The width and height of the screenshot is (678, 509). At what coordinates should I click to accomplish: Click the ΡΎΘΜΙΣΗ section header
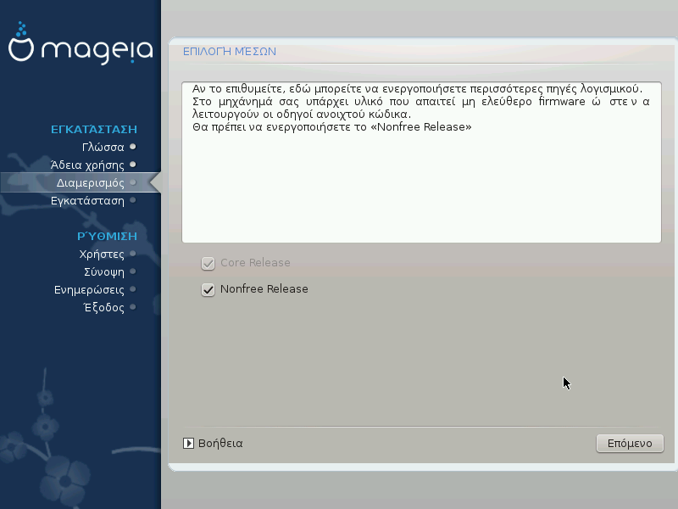click(x=107, y=236)
